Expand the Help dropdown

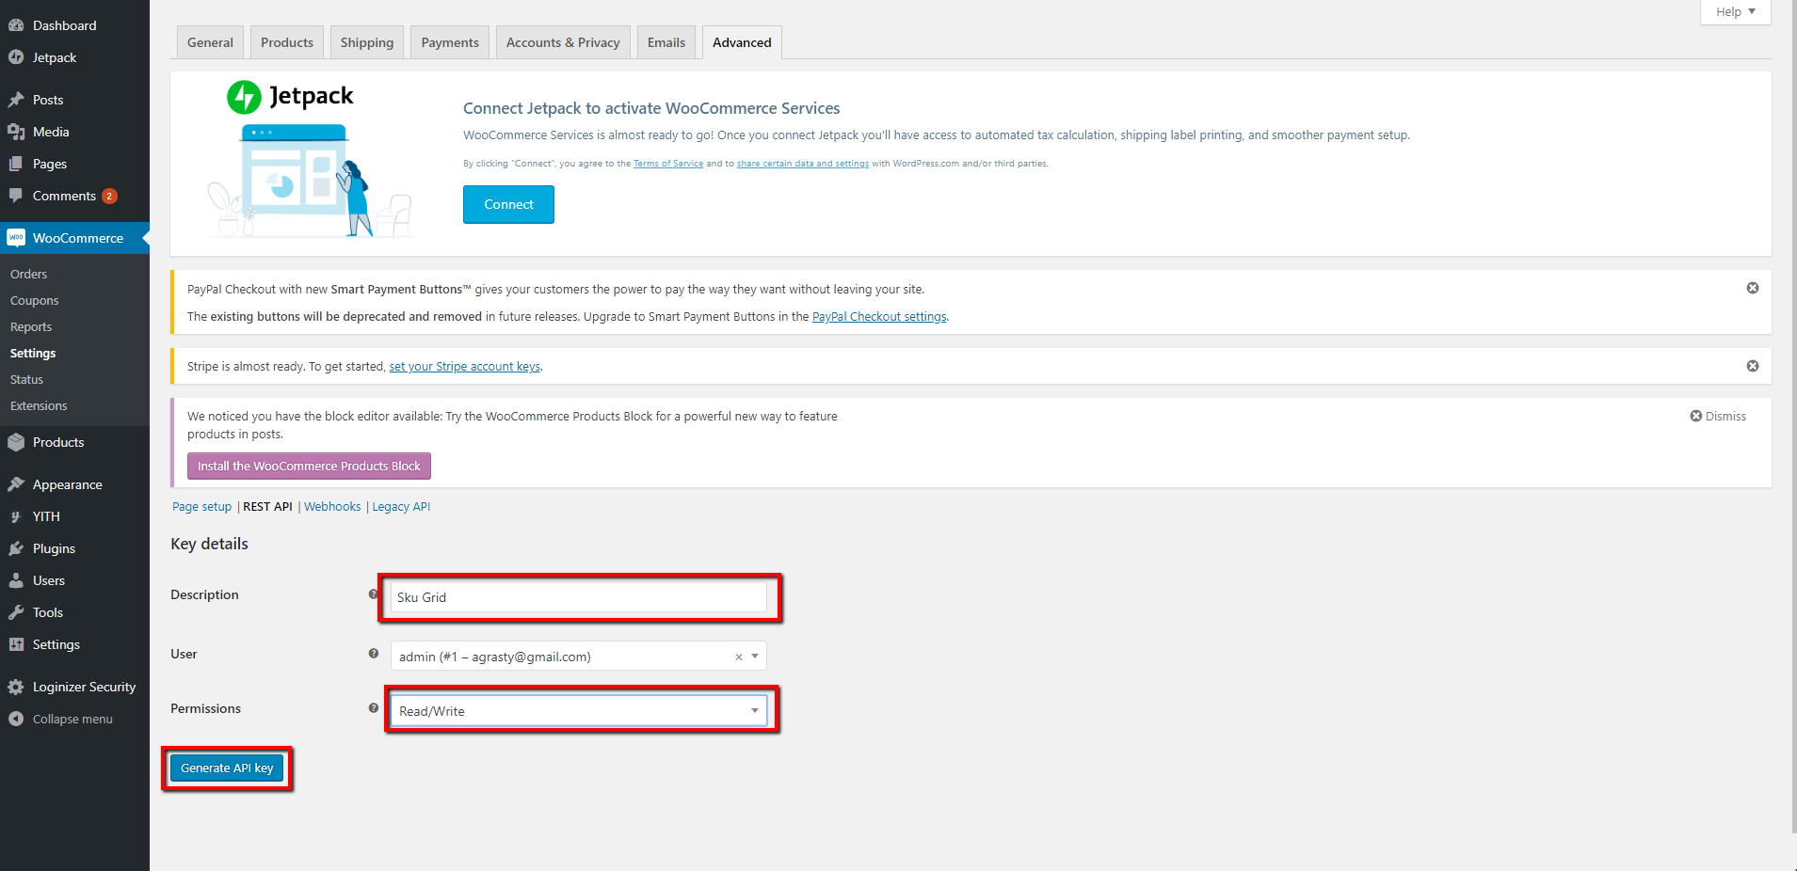coord(1735,12)
